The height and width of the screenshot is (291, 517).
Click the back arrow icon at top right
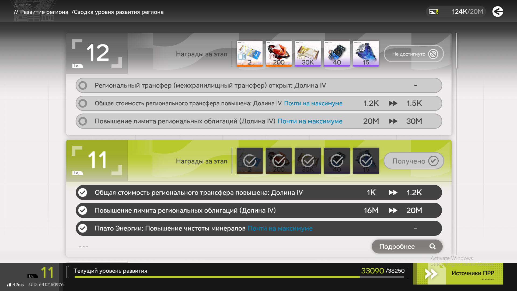tap(498, 12)
